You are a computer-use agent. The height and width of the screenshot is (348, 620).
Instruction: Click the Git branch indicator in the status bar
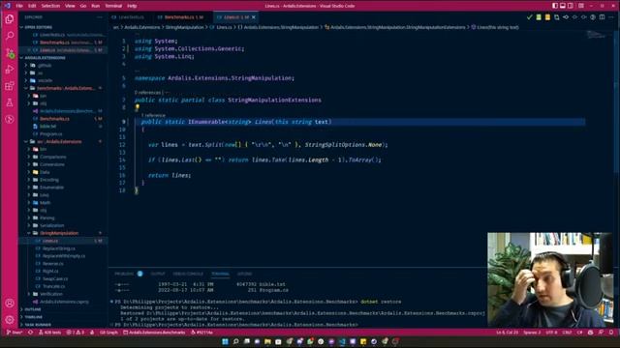pyautogui.click(x=15, y=333)
